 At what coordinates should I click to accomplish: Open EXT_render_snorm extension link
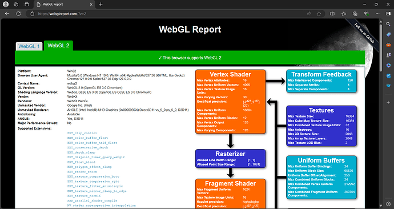click(82, 172)
